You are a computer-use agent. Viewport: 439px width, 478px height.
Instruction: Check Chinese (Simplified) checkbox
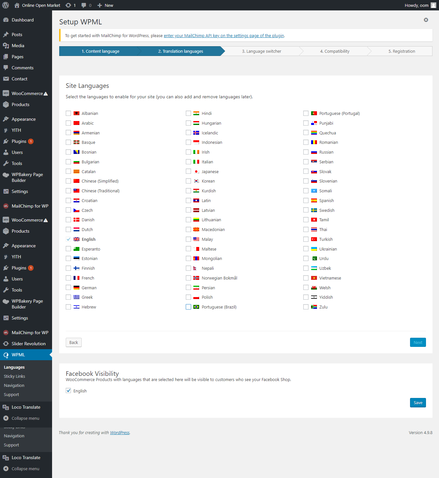(x=68, y=181)
